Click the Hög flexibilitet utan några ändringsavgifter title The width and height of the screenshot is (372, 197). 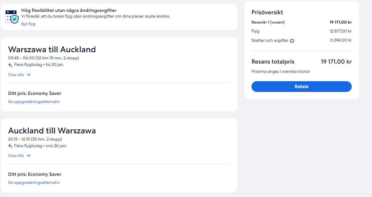point(69,10)
